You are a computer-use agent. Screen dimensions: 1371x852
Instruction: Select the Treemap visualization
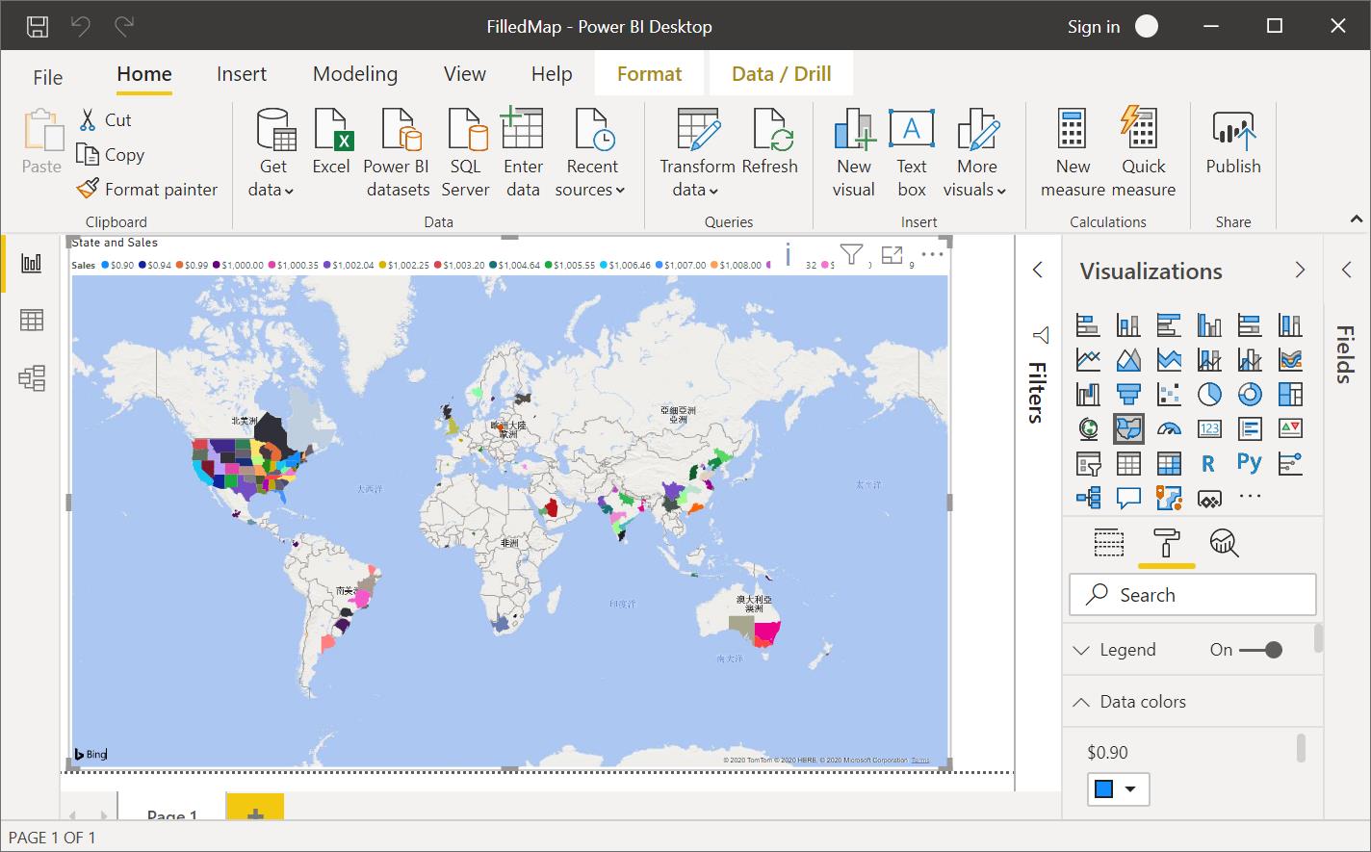click(x=1290, y=394)
